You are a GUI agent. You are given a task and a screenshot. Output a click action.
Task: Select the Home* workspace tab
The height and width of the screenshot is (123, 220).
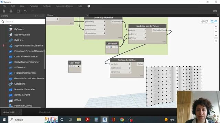click(x=51, y=15)
